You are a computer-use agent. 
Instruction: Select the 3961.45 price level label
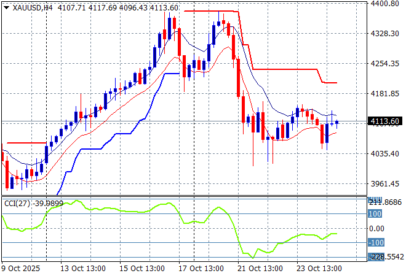tap(386, 184)
